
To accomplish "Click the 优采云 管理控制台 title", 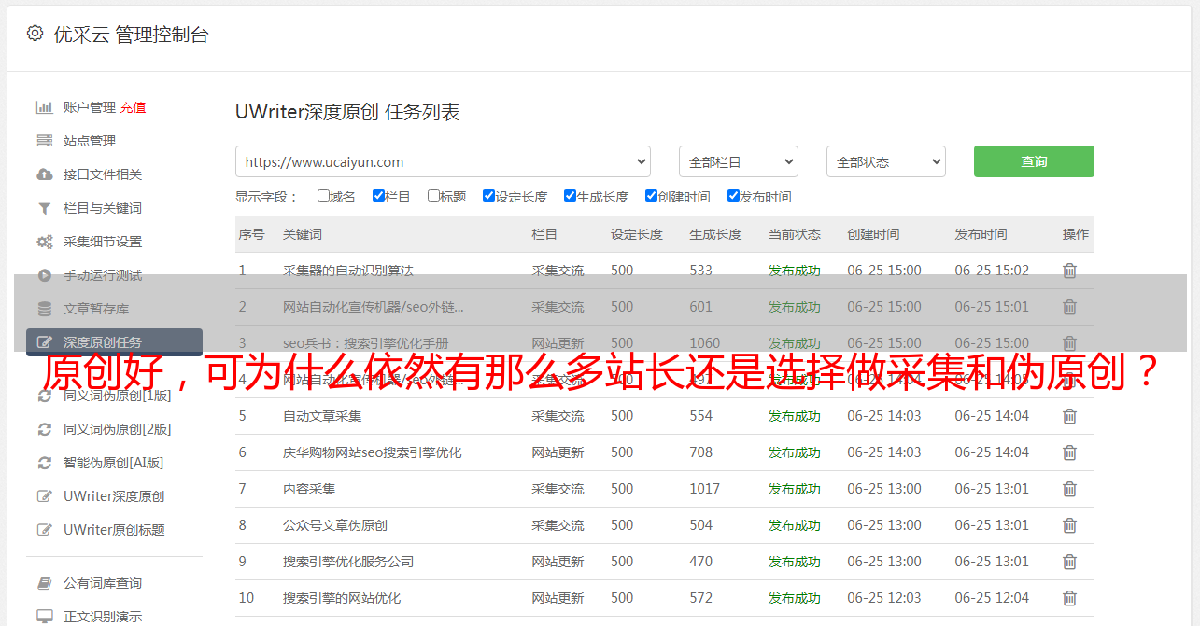I will [131, 35].
